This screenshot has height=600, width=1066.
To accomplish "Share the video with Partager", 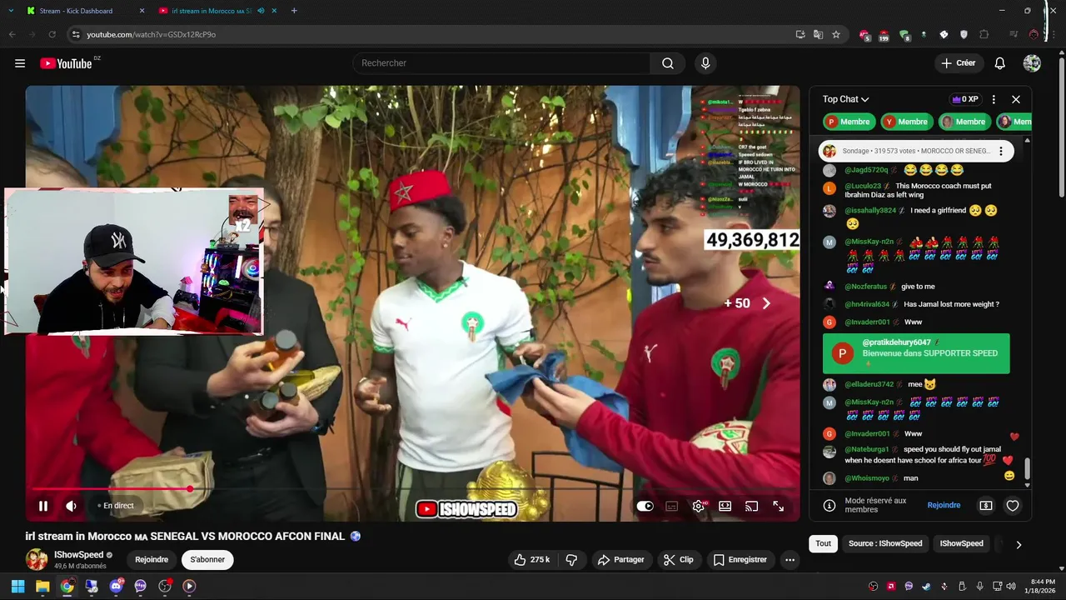I will pyautogui.click(x=621, y=560).
